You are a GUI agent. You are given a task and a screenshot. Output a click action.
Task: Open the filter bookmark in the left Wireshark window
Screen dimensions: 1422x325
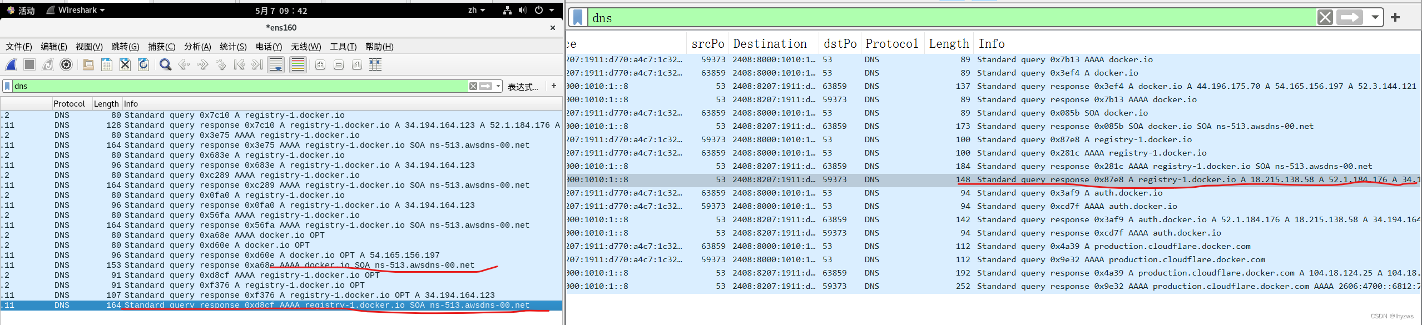(x=7, y=86)
